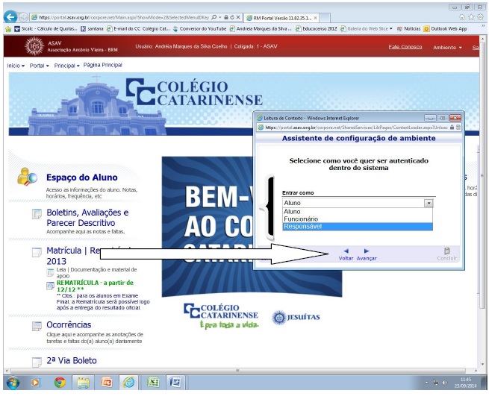This screenshot has width=489, height=399.
Task: Open the Andreia Marques da Silva favorite
Action: 261,28
